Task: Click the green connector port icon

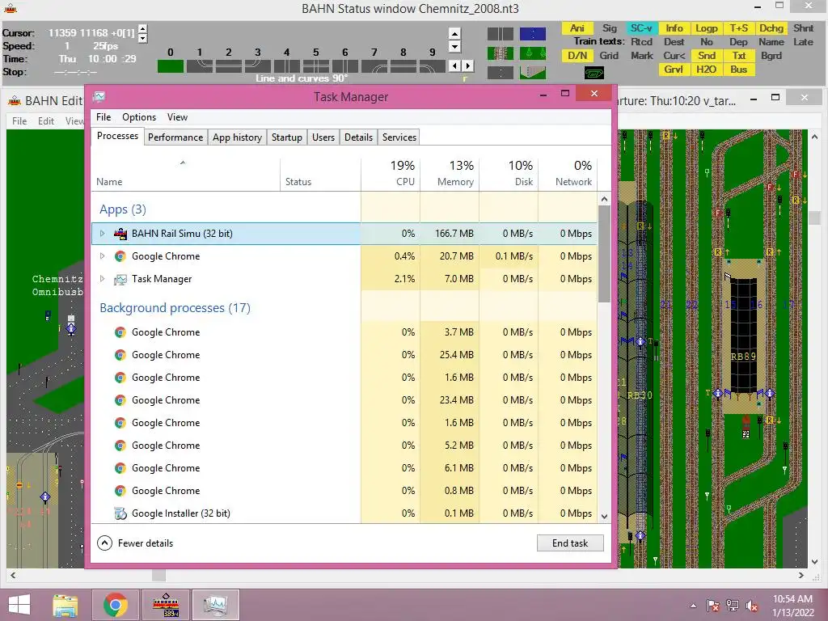Action: pos(594,73)
